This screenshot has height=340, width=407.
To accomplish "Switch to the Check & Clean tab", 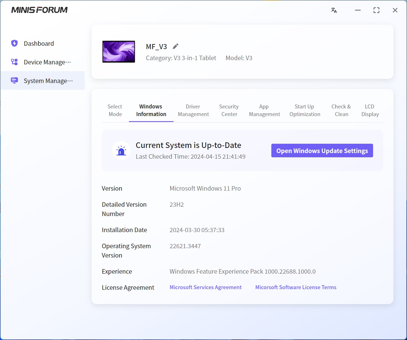I will pyautogui.click(x=341, y=110).
